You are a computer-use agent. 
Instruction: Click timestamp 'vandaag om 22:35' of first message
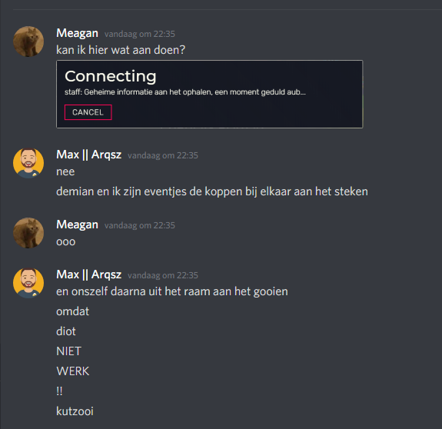140,34
